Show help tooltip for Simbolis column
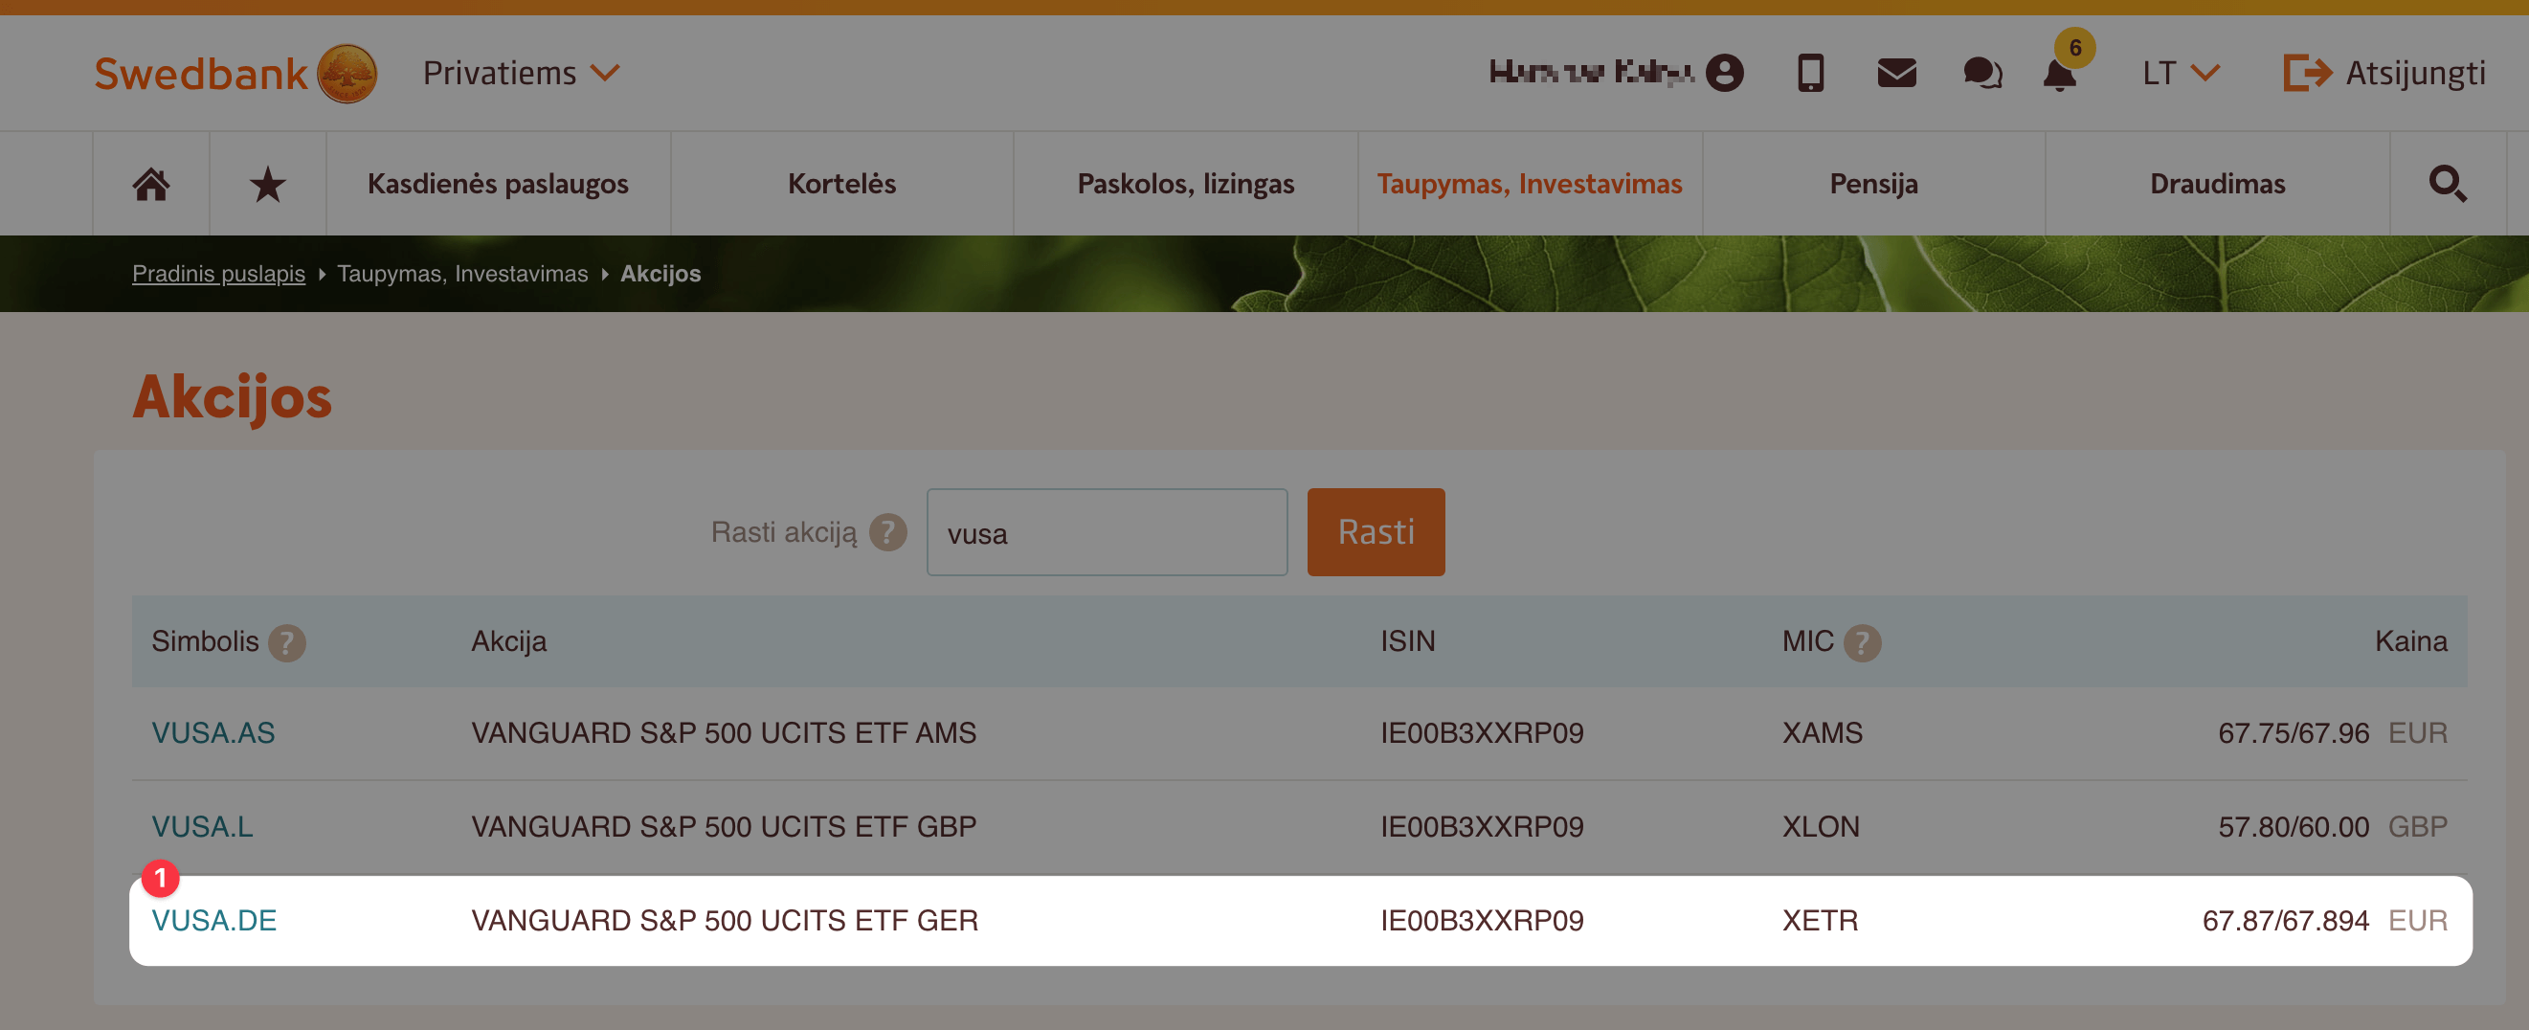This screenshot has width=2529, height=1030. (x=286, y=643)
